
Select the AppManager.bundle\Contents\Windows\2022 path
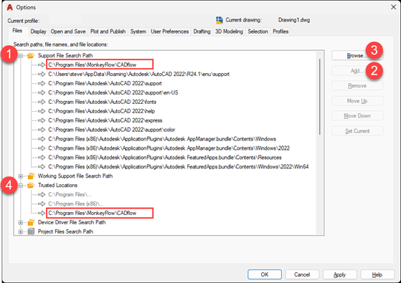point(169,148)
